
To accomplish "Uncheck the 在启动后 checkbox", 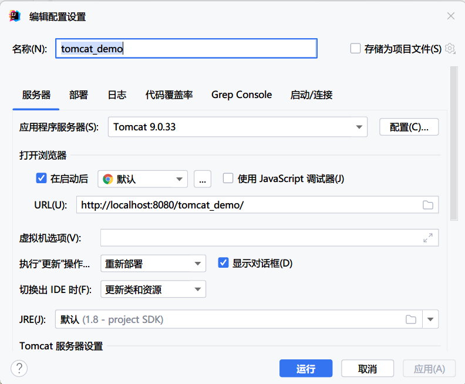I will [41, 178].
